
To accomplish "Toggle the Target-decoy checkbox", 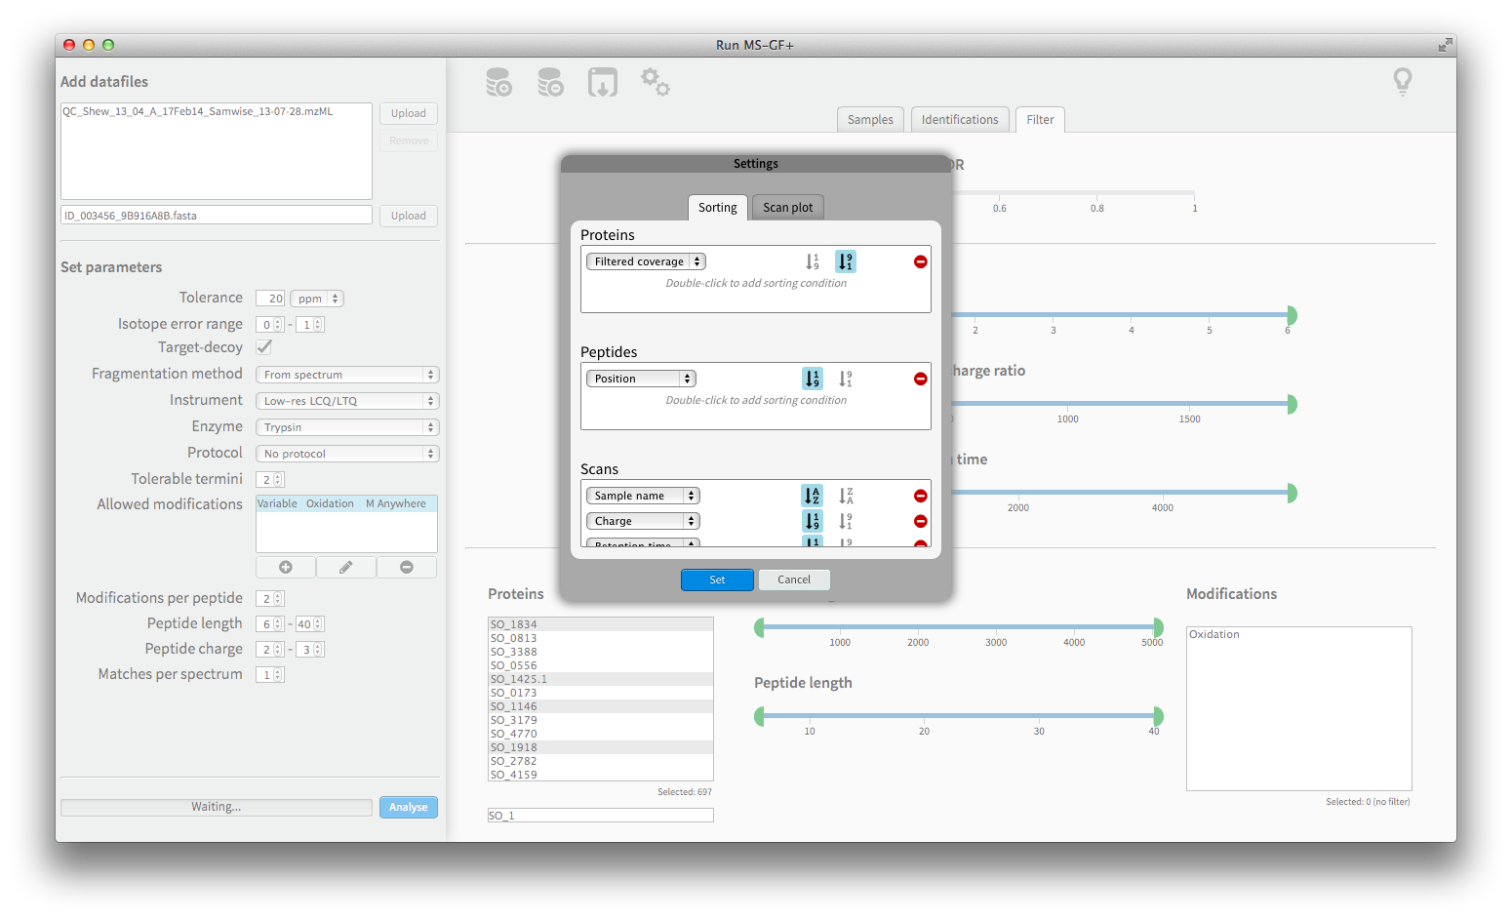I will 264,346.
